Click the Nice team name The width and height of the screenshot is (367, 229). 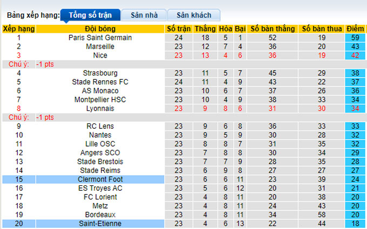(100, 55)
